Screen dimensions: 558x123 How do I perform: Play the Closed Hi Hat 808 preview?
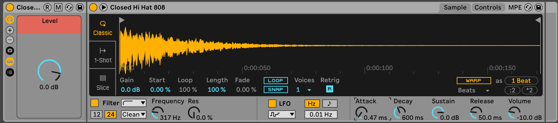coord(104,7)
